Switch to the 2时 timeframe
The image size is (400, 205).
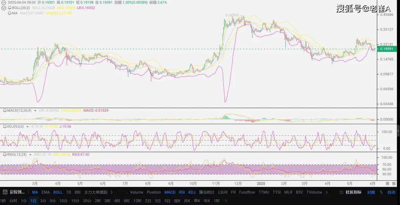98,201
